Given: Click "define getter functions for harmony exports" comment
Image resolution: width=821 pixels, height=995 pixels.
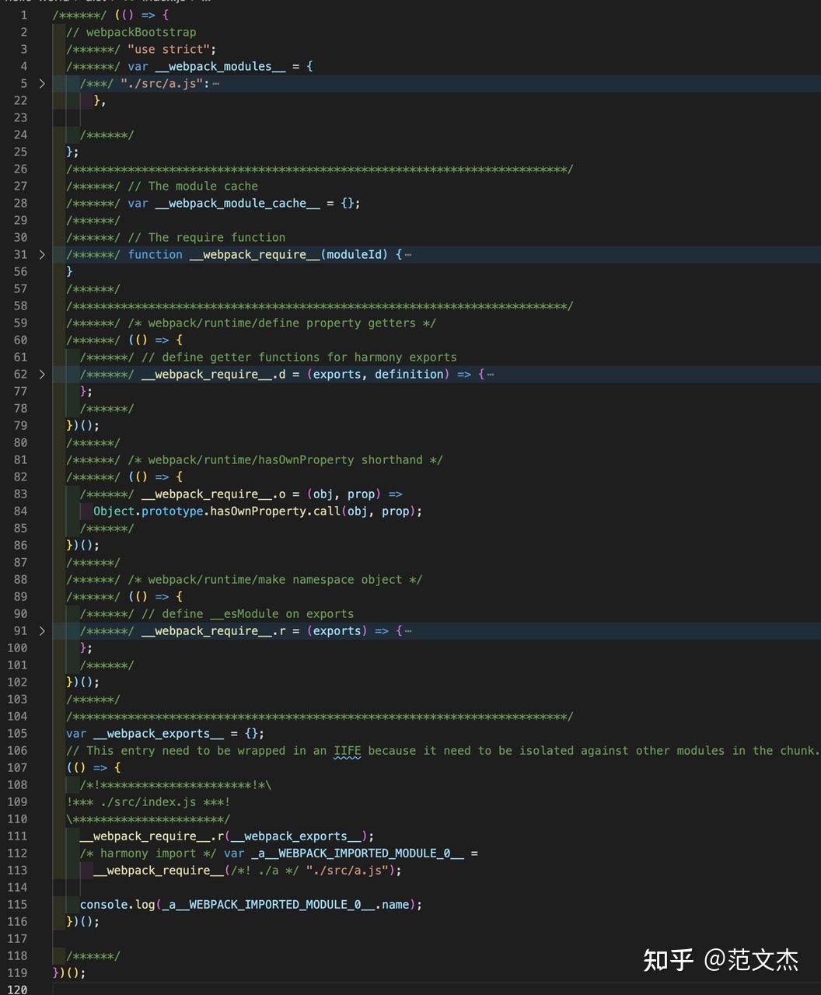Looking at the screenshot, I should click(299, 357).
